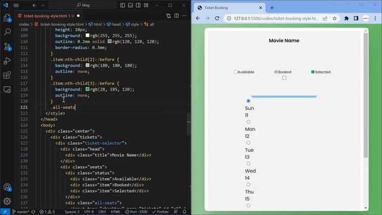Open the Accounts menu in the activity bar
The width and height of the screenshot is (382, 215).
(7, 187)
